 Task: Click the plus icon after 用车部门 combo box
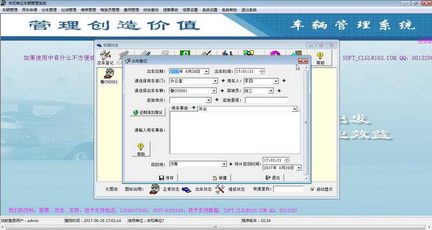click(223, 80)
